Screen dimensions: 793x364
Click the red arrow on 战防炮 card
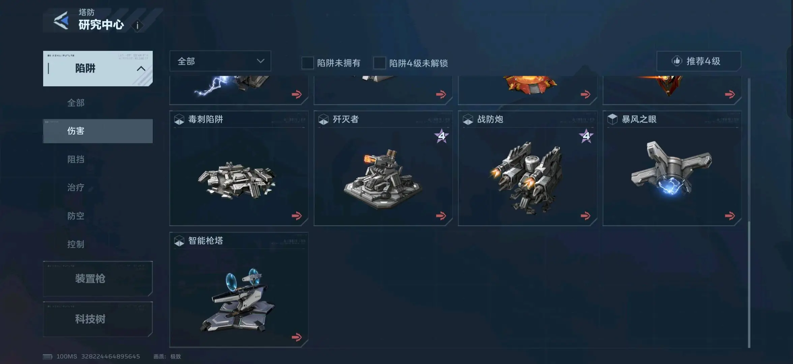click(586, 216)
